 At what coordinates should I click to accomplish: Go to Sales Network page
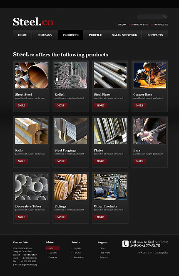coord(124,35)
